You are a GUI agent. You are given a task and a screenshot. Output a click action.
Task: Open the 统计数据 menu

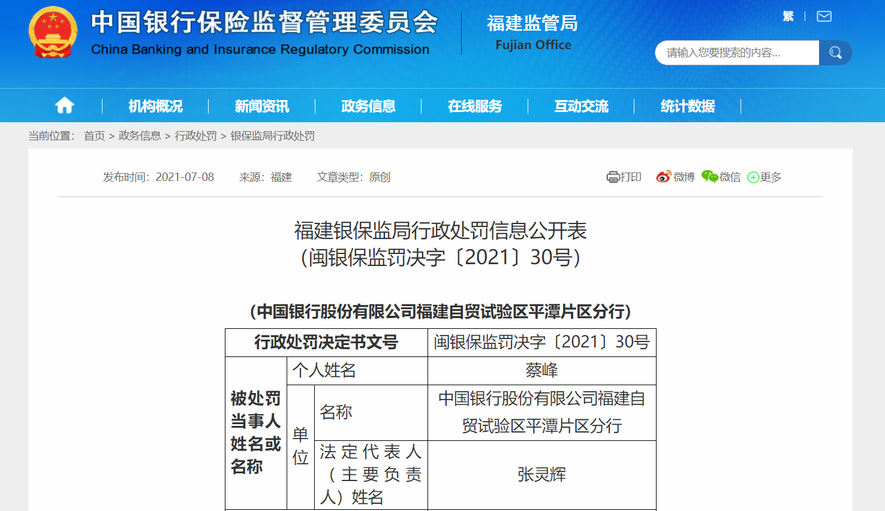point(687,106)
